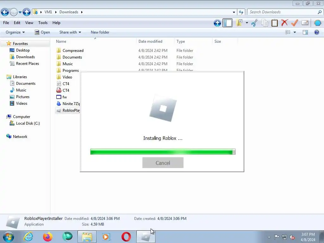Open the More view options dropdown arrow

[x=295, y=32]
